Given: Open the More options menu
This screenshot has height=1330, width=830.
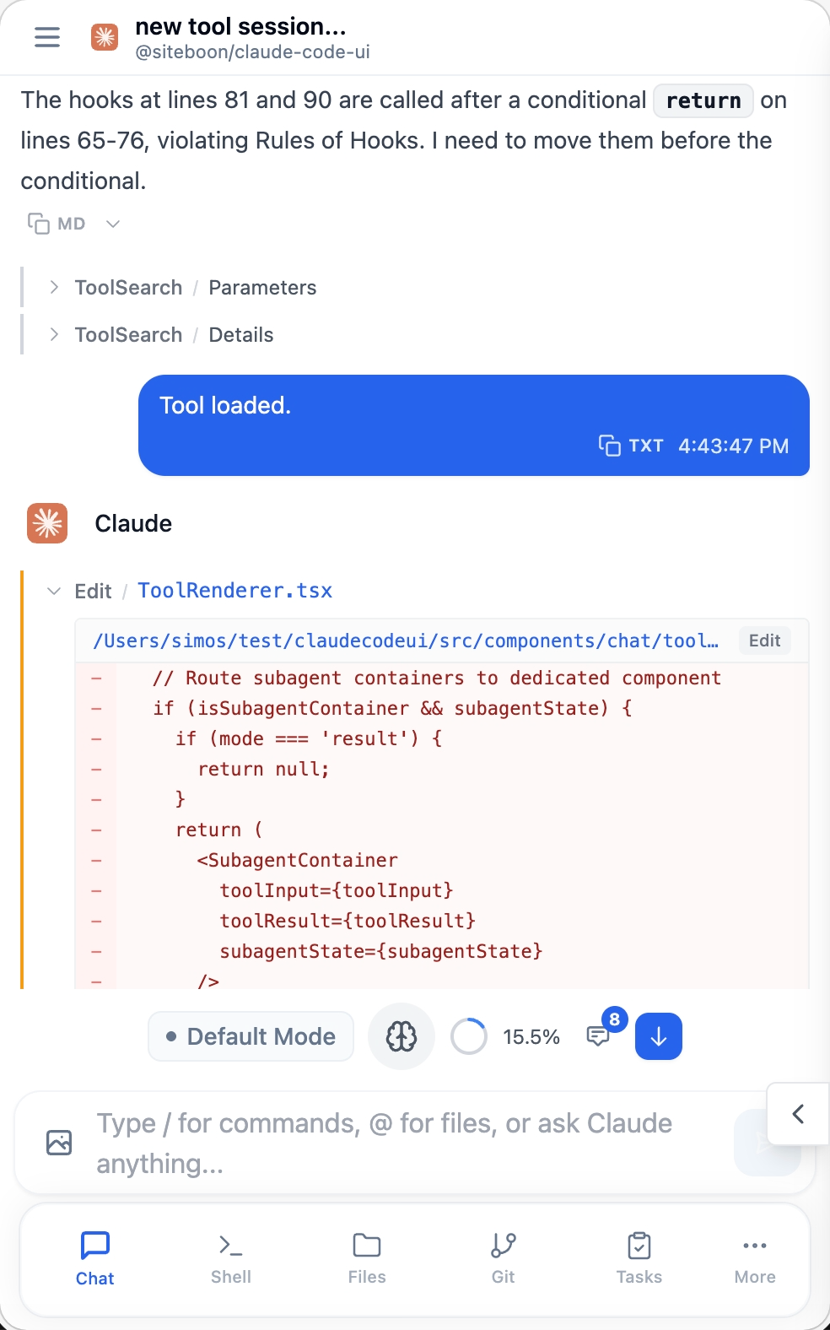Looking at the screenshot, I should point(753,1259).
